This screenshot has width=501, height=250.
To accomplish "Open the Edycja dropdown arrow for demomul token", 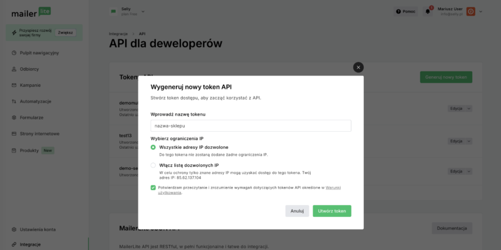I will [x=468, y=109].
